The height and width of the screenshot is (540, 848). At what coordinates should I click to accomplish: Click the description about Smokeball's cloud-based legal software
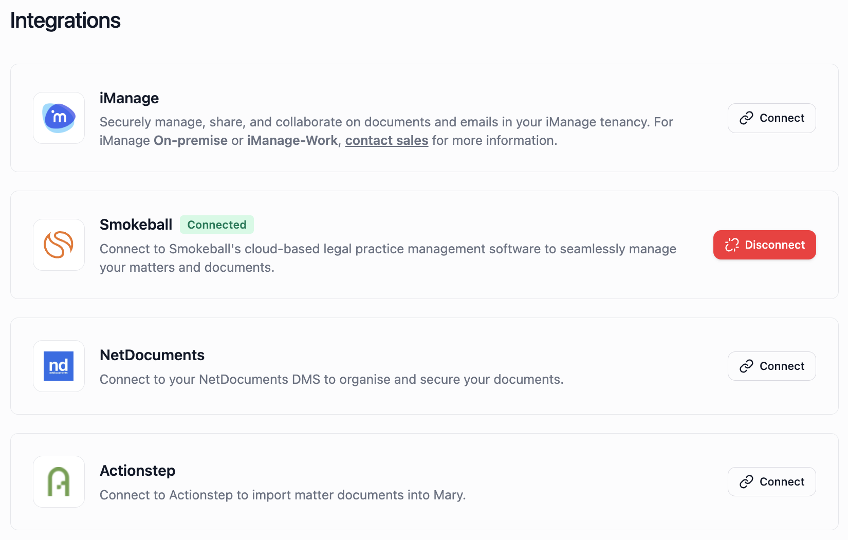point(388,258)
